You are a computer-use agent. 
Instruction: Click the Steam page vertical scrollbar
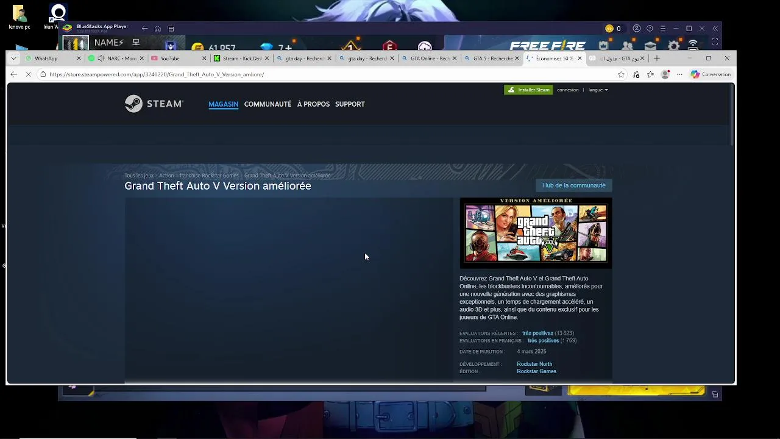[x=732, y=114]
